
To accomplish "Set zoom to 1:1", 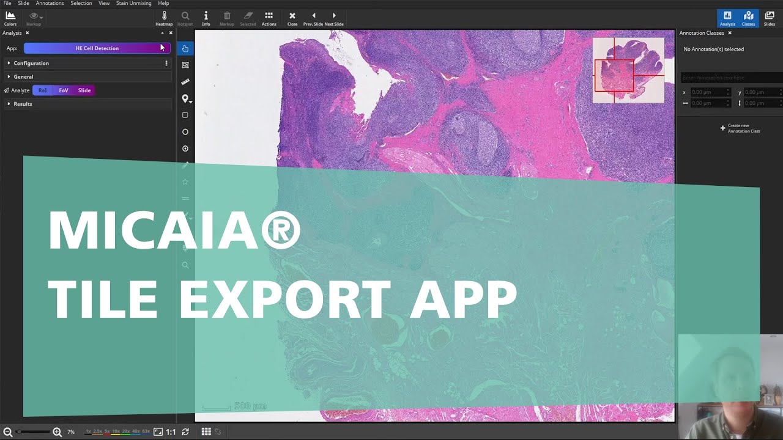I will click(x=171, y=432).
